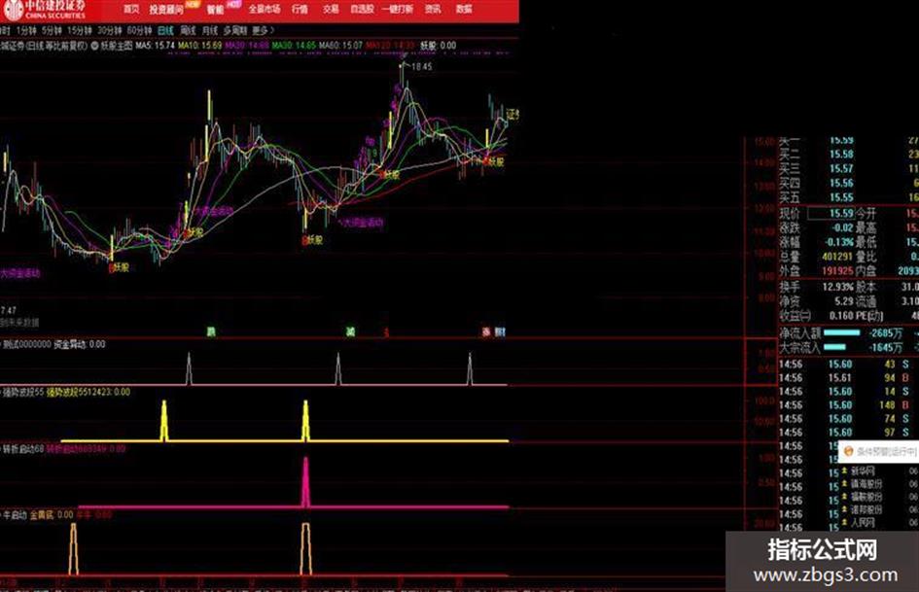
Task: Click the 外盘 191925 value
Action: pos(836,271)
